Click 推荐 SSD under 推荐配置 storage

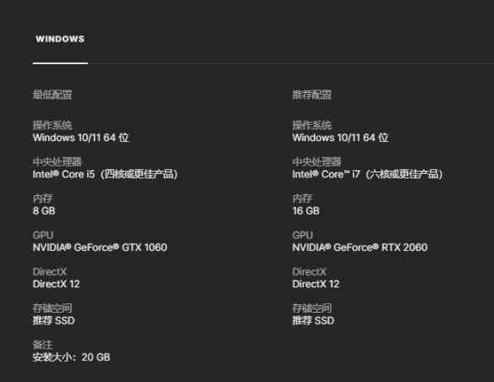[x=313, y=320]
